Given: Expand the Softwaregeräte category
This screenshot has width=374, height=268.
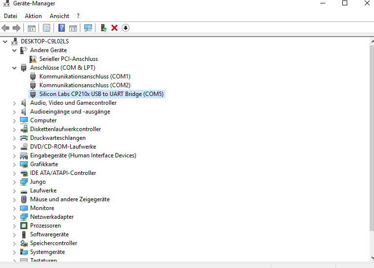Looking at the screenshot, I should click(14, 235).
